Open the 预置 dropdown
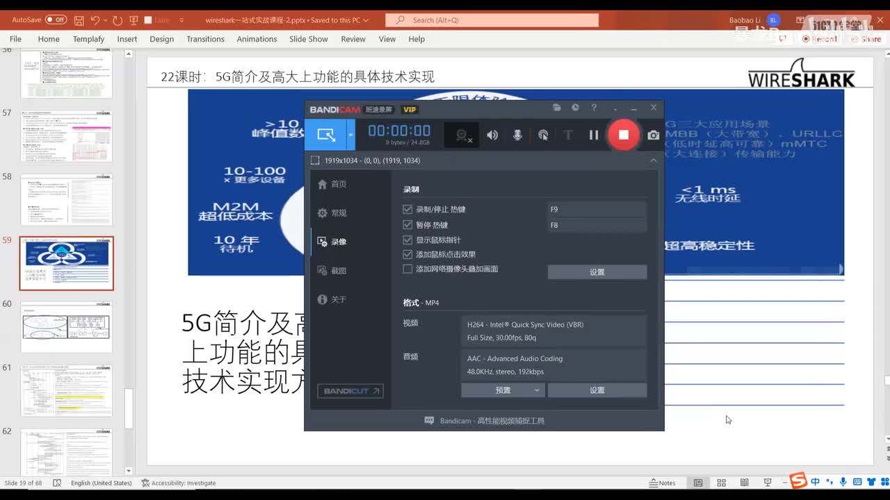Screen dimensions: 890x500 point(503,390)
